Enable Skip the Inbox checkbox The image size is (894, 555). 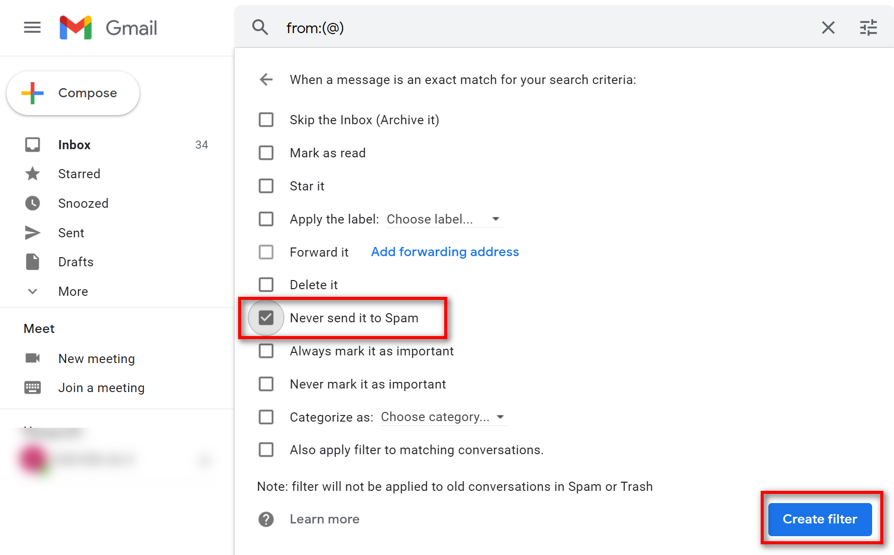[x=266, y=120]
